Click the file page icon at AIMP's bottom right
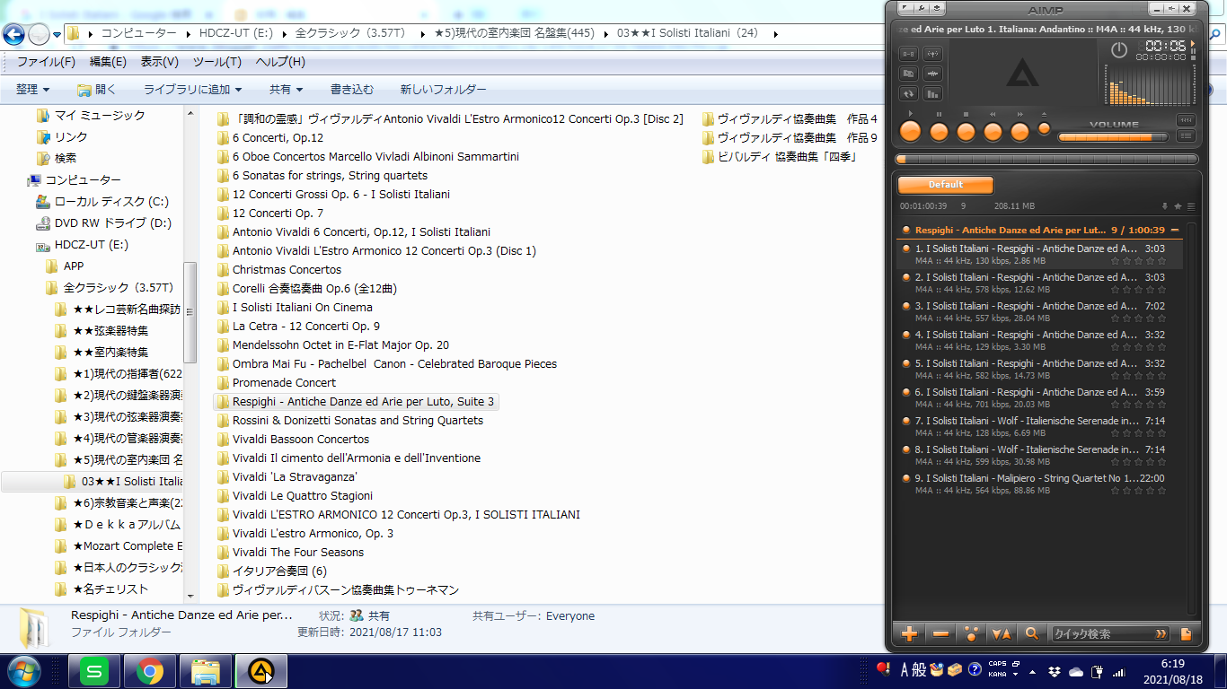1227x689 pixels. click(1186, 633)
